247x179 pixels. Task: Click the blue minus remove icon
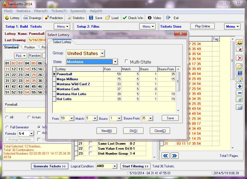[239, 93]
